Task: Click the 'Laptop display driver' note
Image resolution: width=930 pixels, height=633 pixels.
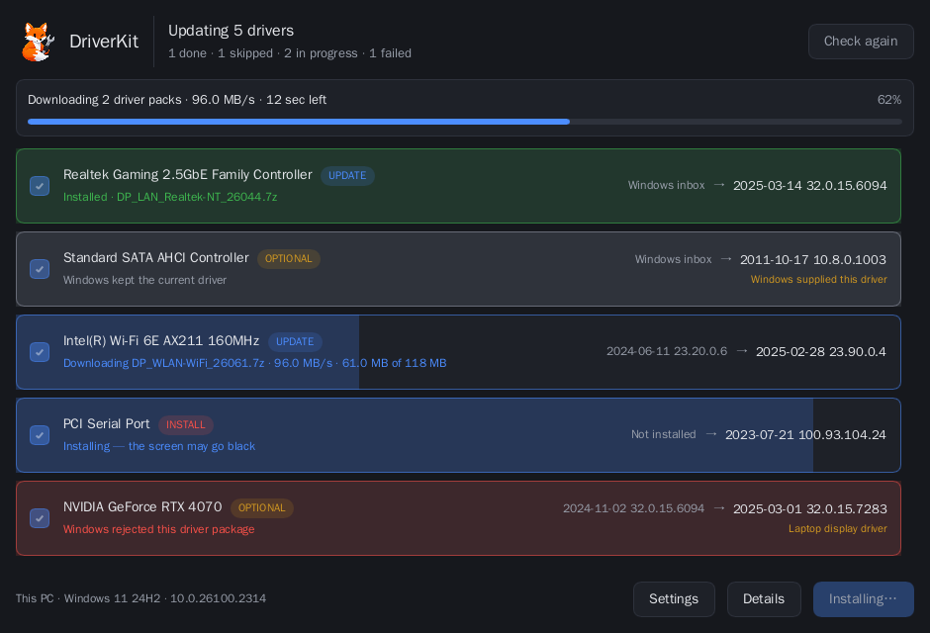Action: coord(837,528)
